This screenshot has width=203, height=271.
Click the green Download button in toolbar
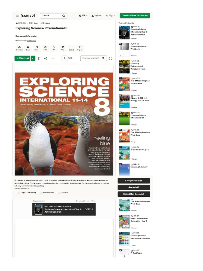[22, 58]
